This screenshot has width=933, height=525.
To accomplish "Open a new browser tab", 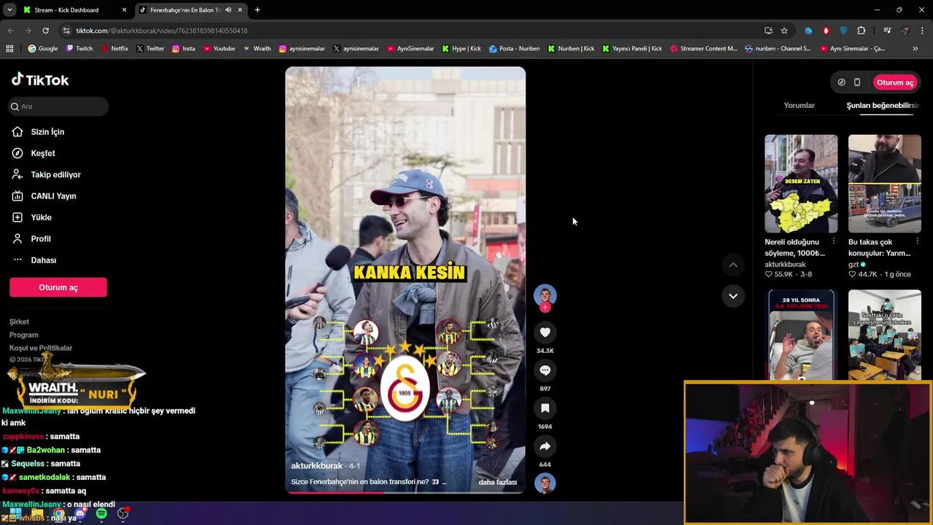I will (x=257, y=10).
